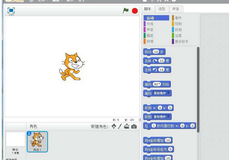Click the green flag to start

(126, 11)
